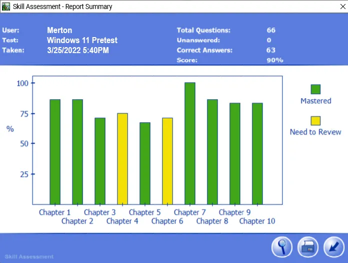Click the blue arrow return icon
348x263 pixels.
tap(334, 247)
